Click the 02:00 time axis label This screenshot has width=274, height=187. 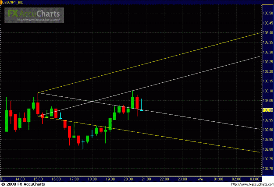(x=237, y=179)
